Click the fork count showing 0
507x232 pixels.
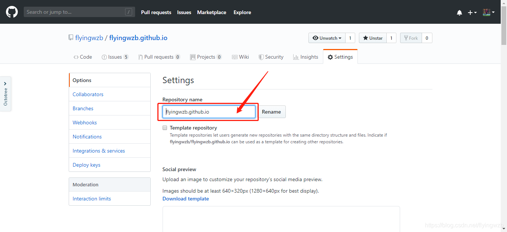click(427, 38)
